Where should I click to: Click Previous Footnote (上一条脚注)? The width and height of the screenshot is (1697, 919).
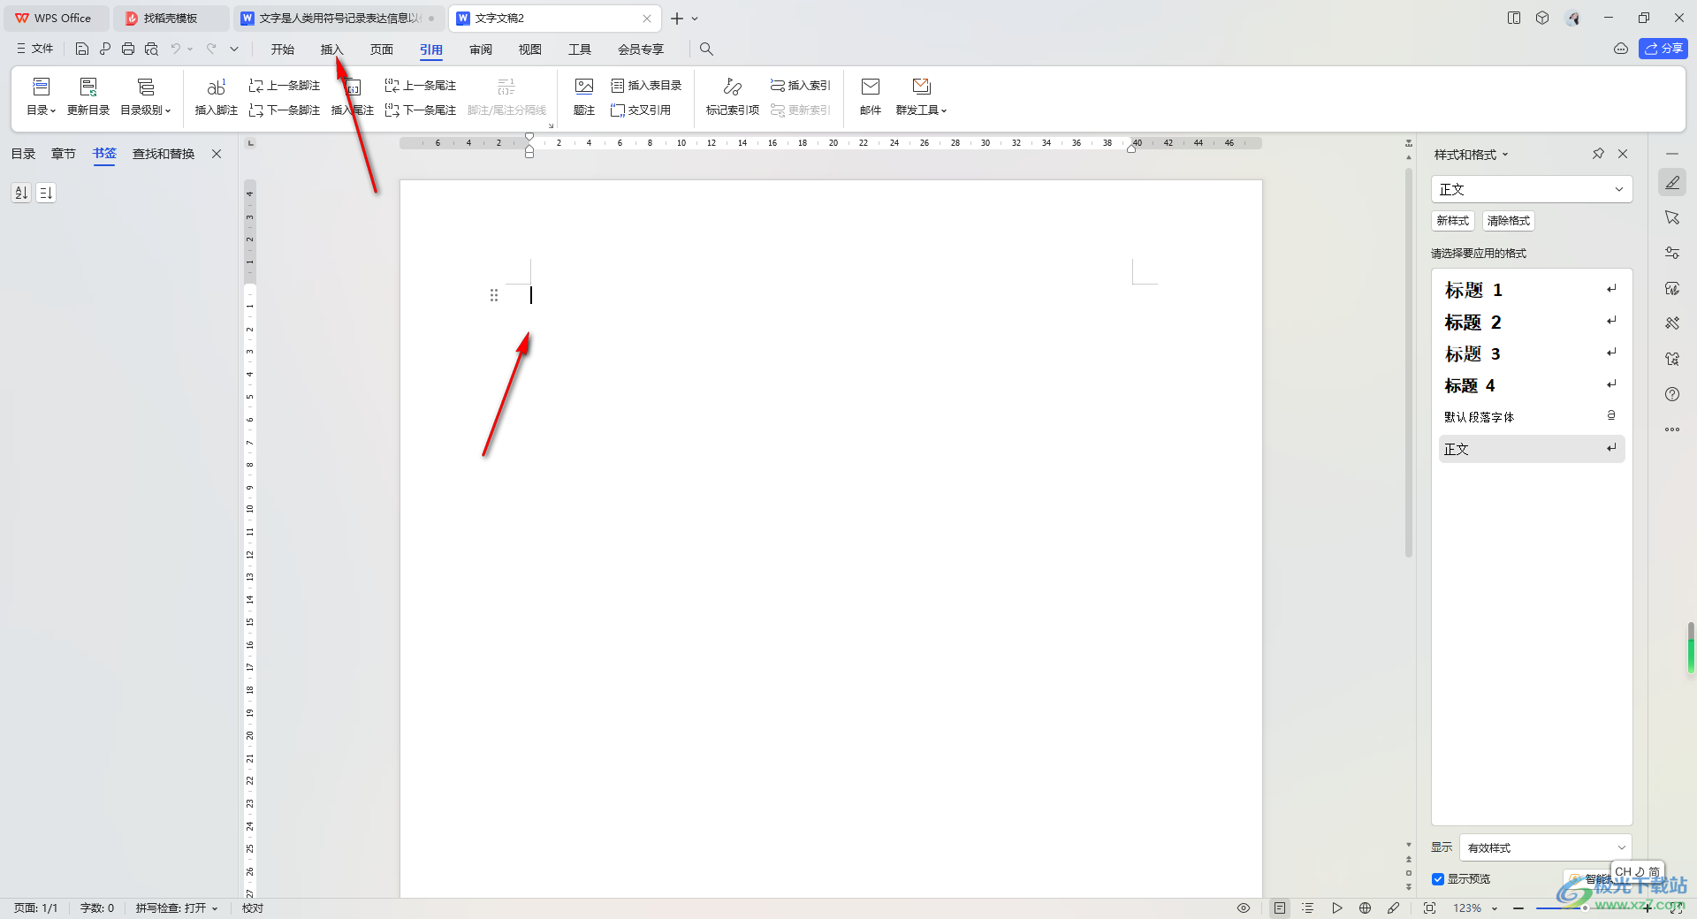285,86
